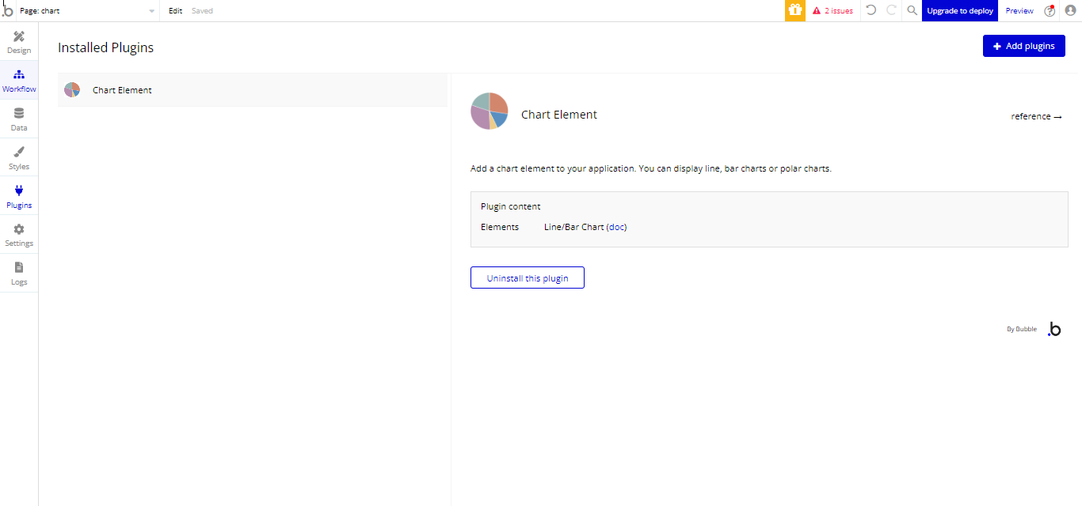Click the help question mark icon
The height and width of the screenshot is (506, 1082).
click(x=1050, y=11)
